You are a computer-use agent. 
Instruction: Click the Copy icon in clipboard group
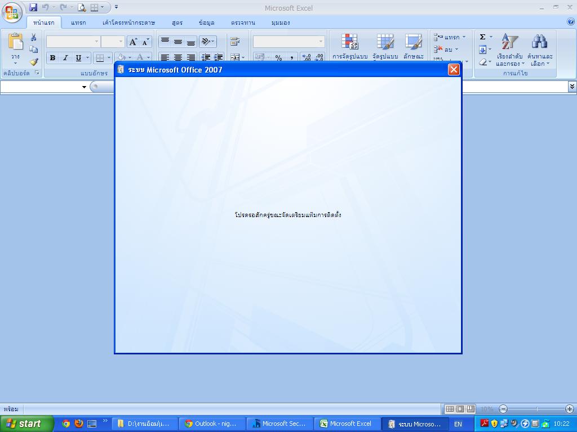33,49
